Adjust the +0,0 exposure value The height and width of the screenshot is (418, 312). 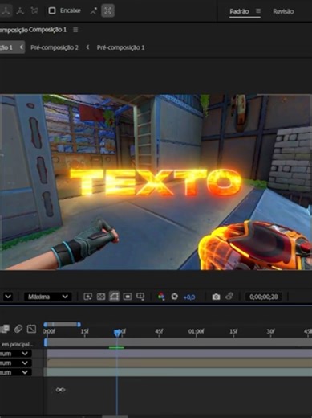(189, 297)
